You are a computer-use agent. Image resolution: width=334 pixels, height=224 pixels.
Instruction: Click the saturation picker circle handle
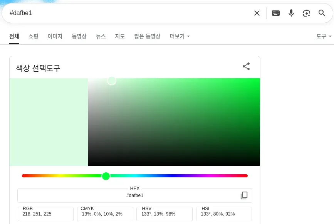click(x=112, y=81)
